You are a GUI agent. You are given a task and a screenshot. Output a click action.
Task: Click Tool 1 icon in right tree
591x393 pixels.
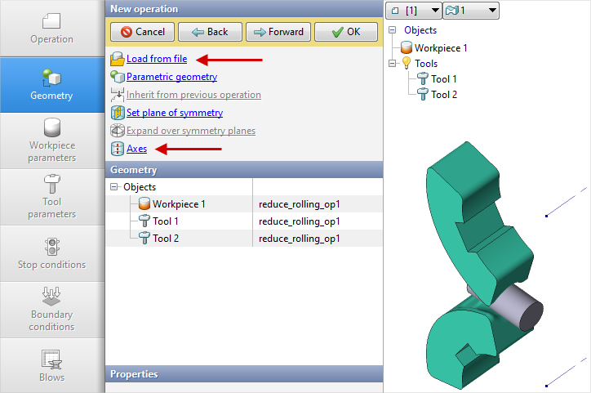coord(422,78)
